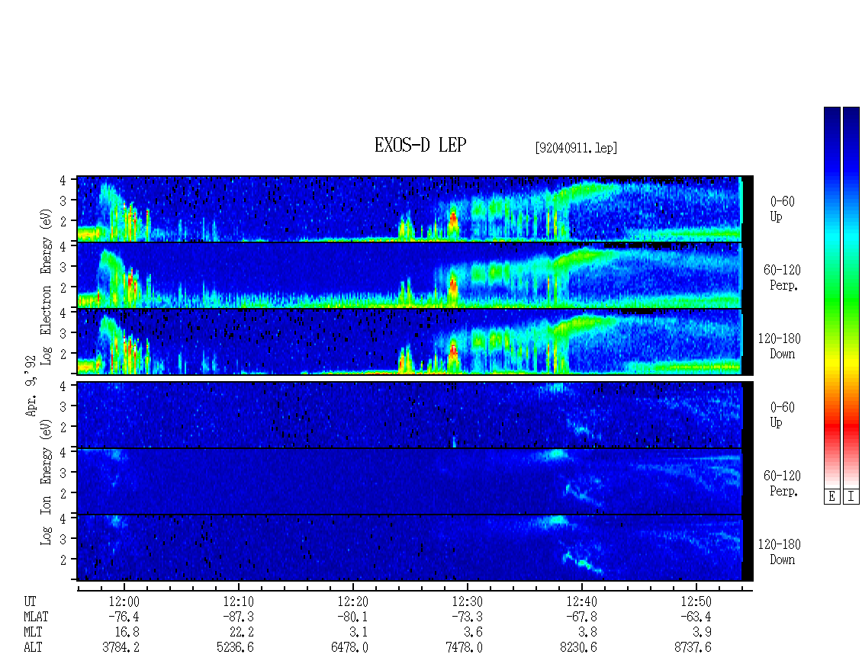The width and height of the screenshot is (862, 667).
Task: Select the 12:10 UT time label
Action: tap(239, 601)
